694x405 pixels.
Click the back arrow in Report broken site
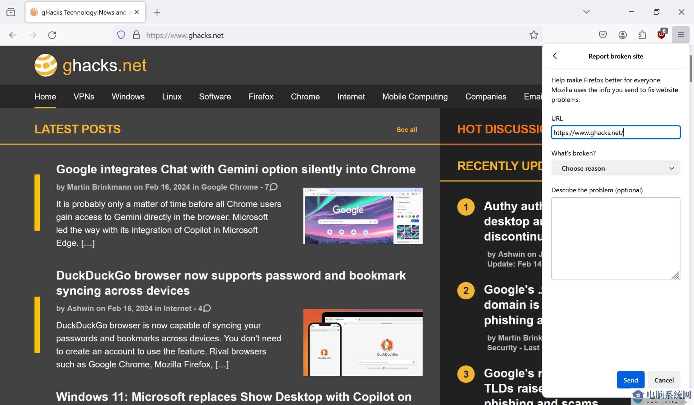point(555,56)
